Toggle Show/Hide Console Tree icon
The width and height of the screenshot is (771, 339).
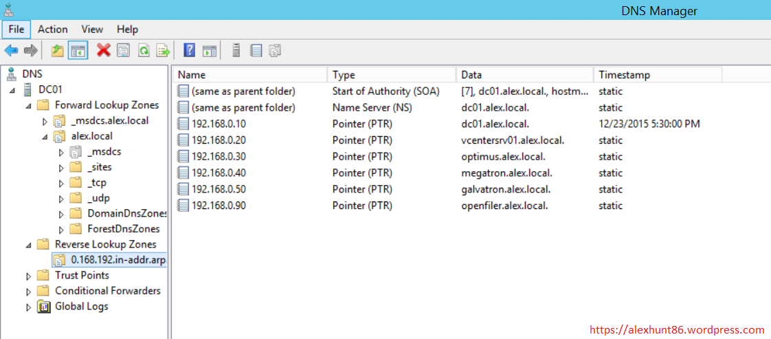(x=78, y=50)
